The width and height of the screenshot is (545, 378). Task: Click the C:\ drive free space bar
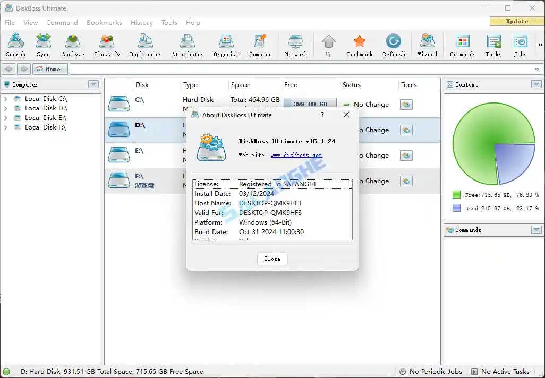coord(310,104)
